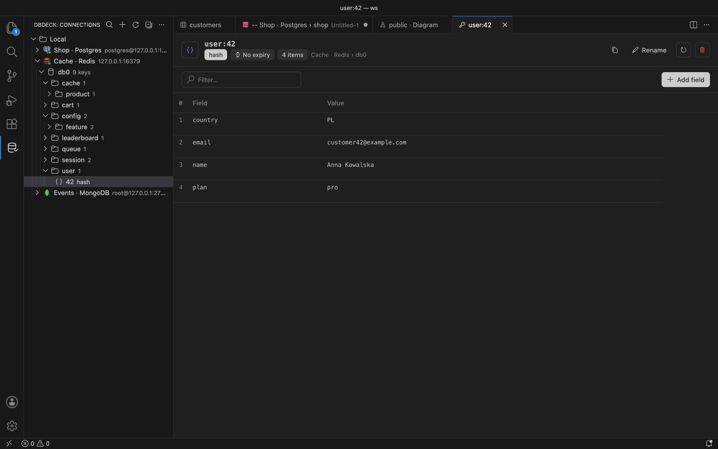
Task: Open the Accounts menu icon
Action: tap(12, 402)
